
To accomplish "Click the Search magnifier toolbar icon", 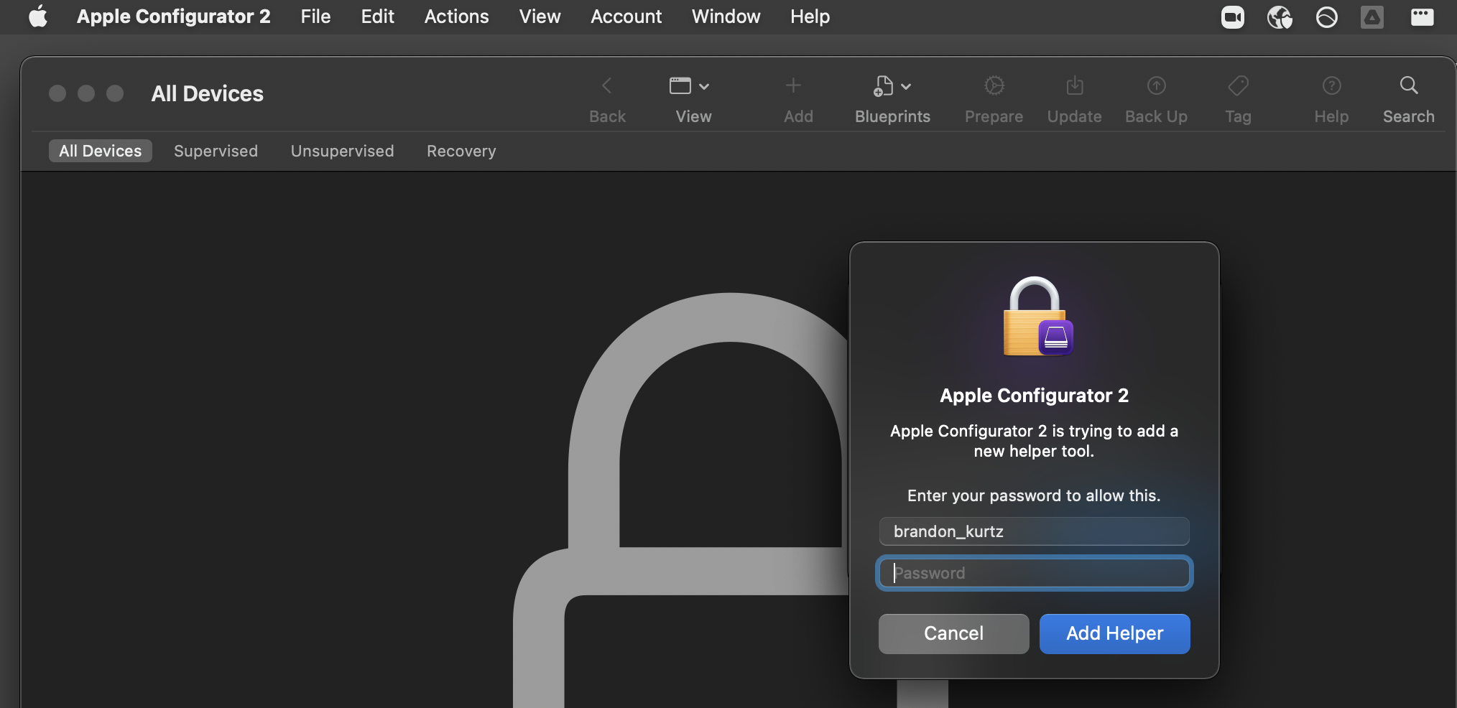I will tap(1409, 86).
